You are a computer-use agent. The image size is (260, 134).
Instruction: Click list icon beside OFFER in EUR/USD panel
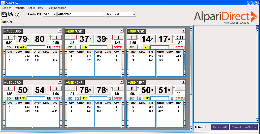click(110, 47)
